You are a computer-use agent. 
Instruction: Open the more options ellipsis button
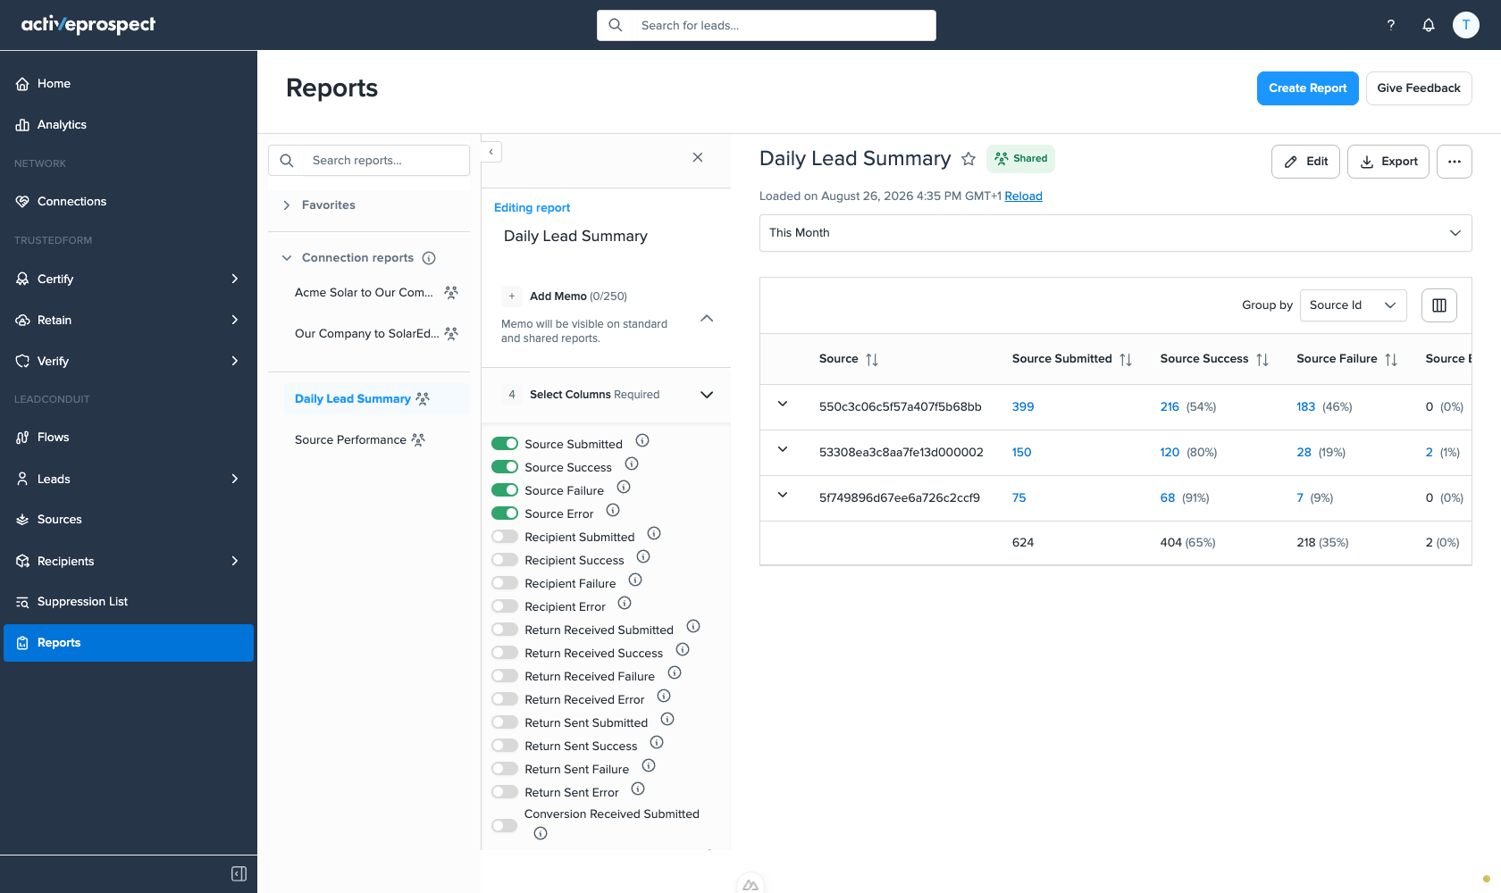[1455, 162]
